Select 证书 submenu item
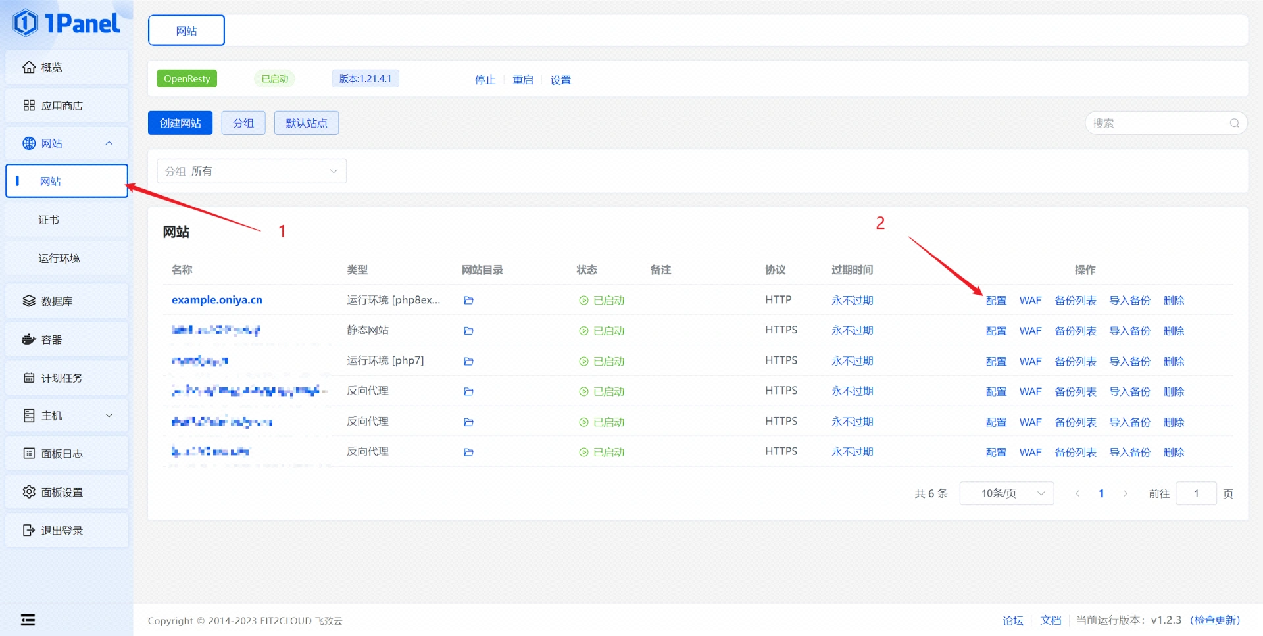This screenshot has width=1263, height=636. click(66, 220)
